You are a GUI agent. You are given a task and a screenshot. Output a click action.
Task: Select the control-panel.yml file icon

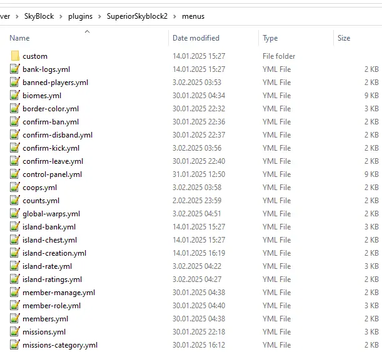click(15, 174)
